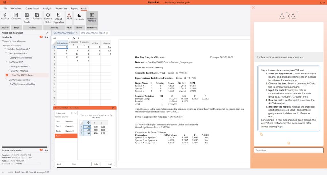This screenshot has height=175, width=327.
Task: Check License Status
Action: (x=48, y=18)
